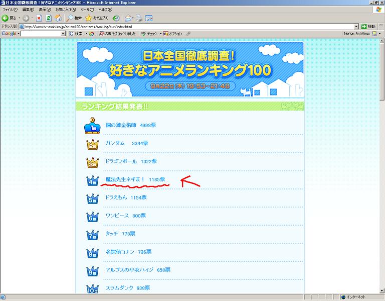Click the Mail envelope icon
This screenshot has width=385, height=301.
[128, 18]
